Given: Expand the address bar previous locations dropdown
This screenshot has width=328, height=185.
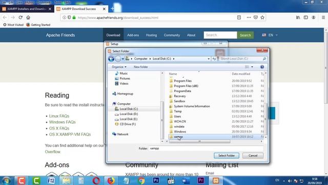Looking at the screenshot, I should pyautogui.click(x=209, y=59).
